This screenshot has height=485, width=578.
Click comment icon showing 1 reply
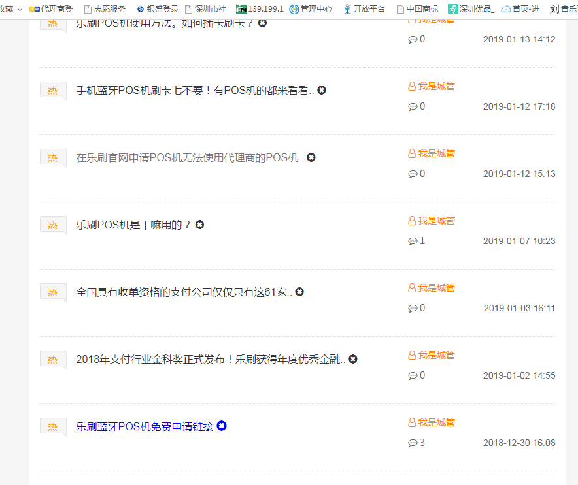tap(413, 241)
